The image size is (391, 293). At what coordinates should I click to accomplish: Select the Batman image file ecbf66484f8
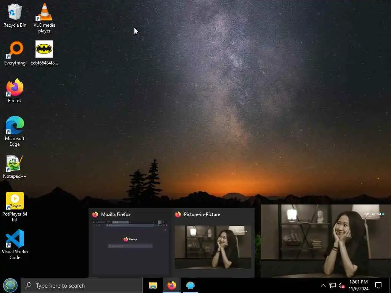[44, 53]
